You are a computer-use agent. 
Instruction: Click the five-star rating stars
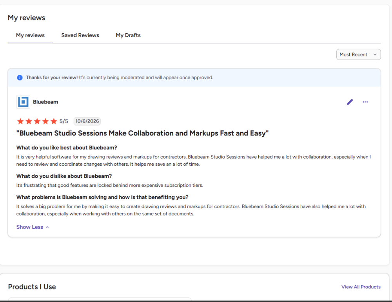coord(37,121)
